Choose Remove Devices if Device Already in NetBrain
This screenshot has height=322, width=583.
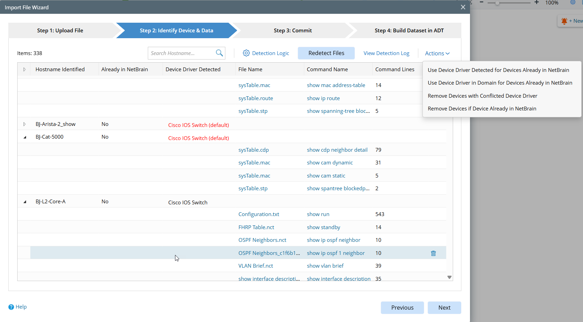(x=482, y=109)
